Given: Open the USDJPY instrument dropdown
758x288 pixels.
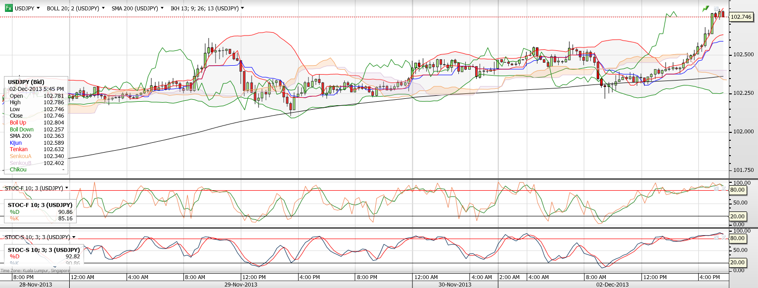Looking at the screenshot, I should coord(28,8).
